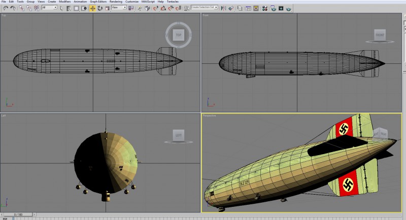
Task: Click the Use Pivot Point Center icon
Action: pos(131,8)
